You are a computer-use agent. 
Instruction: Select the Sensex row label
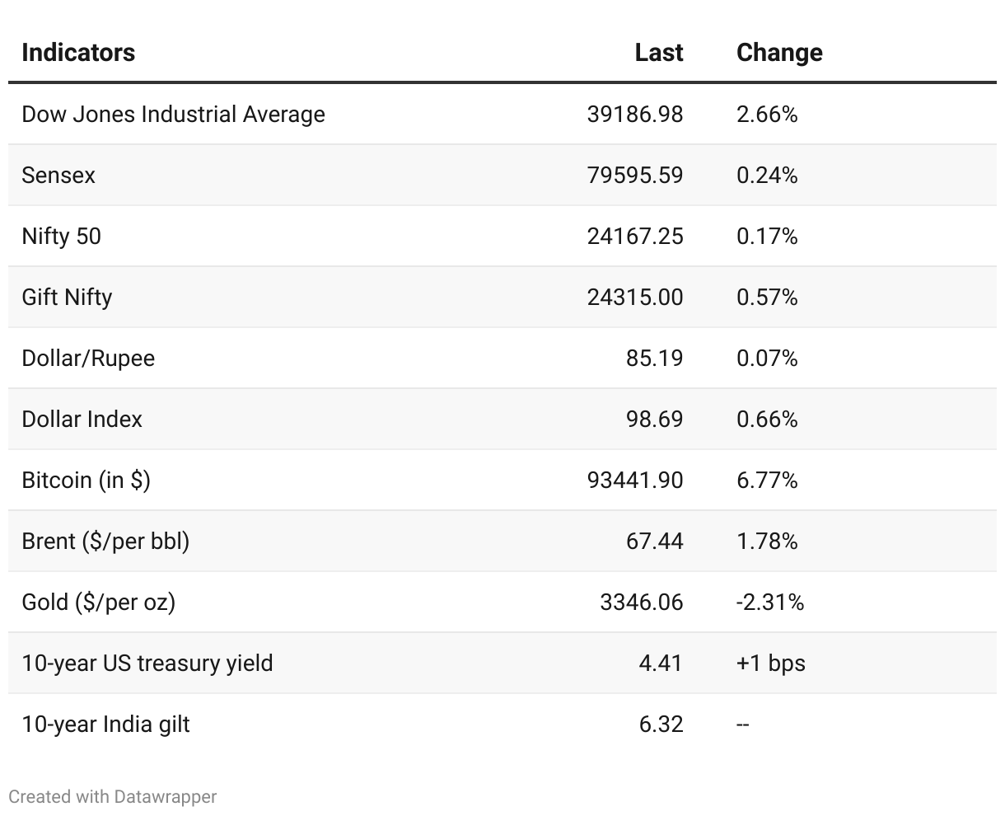point(58,175)
